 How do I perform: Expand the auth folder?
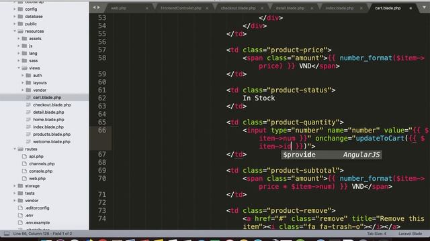23,76
